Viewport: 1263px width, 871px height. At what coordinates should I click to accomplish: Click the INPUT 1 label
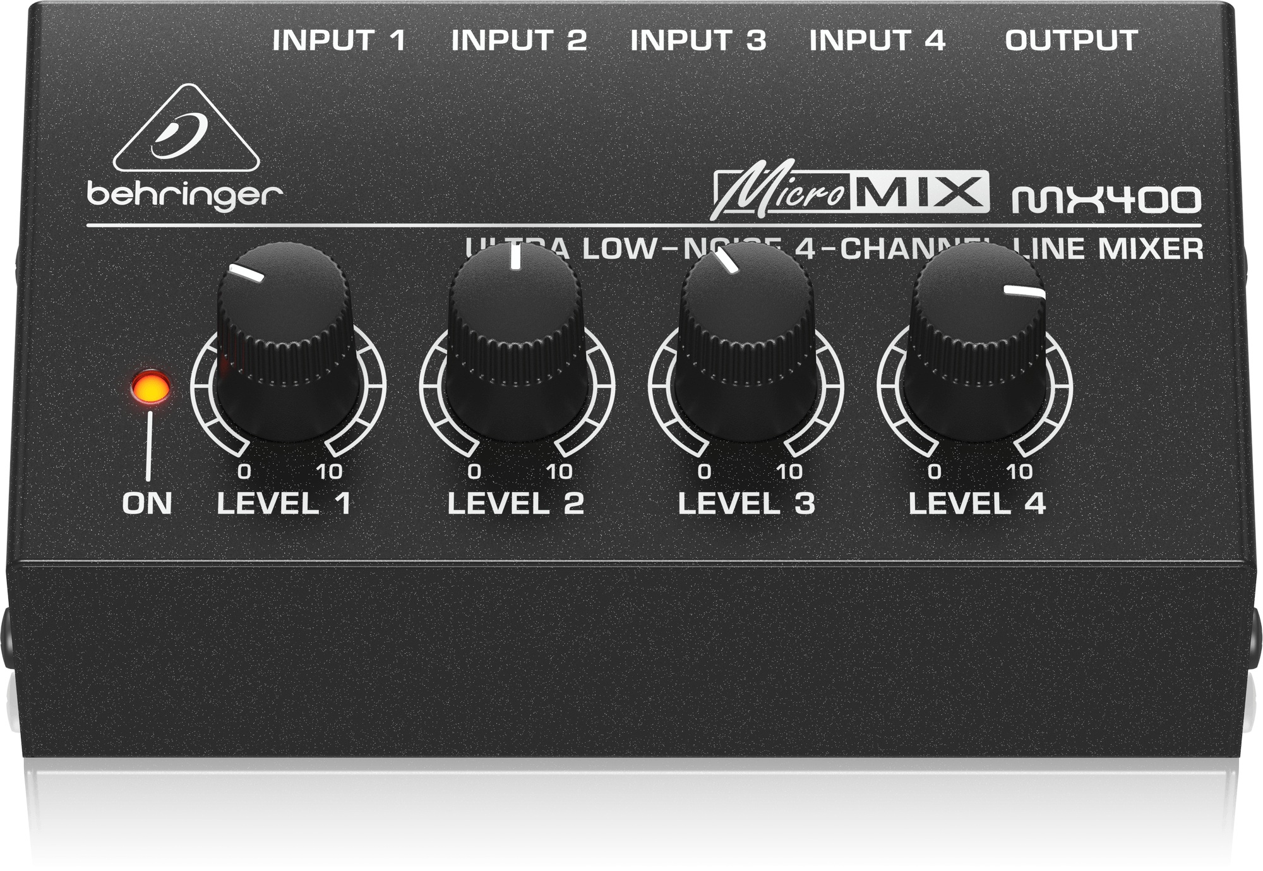338,40
